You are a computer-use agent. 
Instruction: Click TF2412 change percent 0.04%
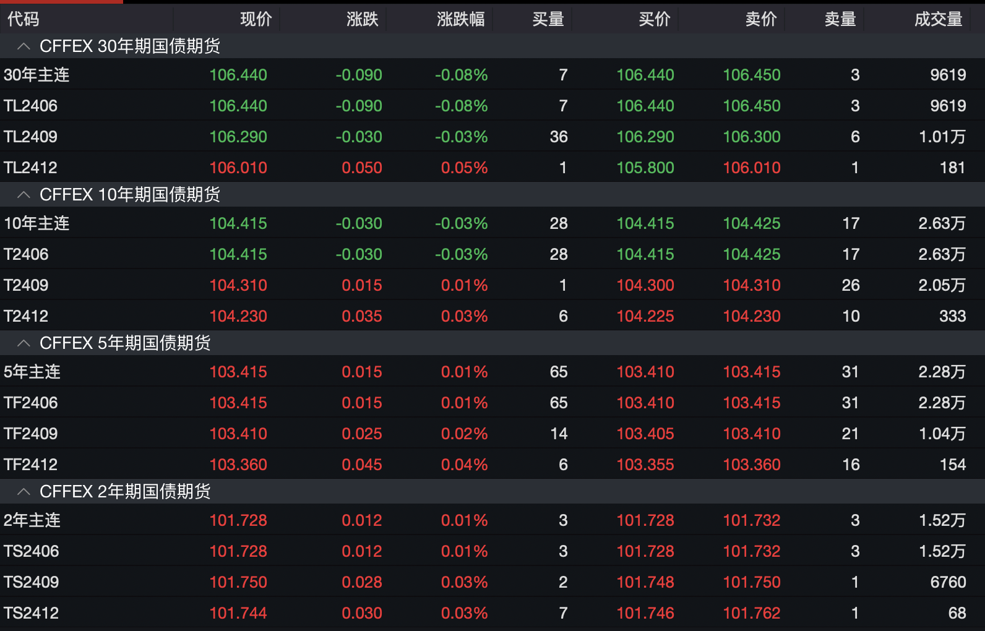[x=464, y=465]
